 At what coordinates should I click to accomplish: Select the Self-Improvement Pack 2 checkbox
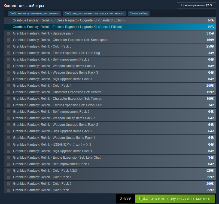coord(8,112)
